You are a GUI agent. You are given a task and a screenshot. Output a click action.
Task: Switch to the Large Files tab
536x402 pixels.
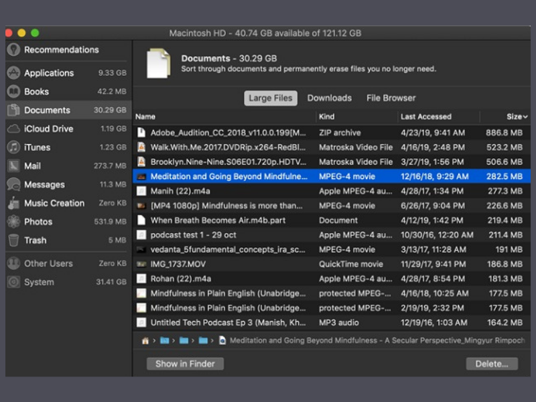[271, 98]
